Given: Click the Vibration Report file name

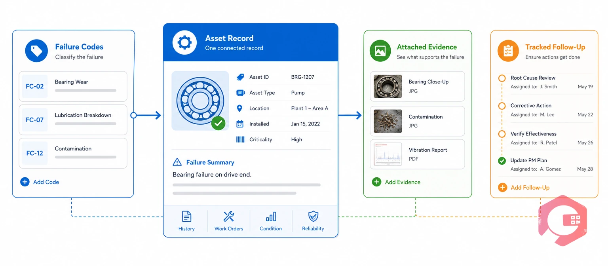Looking at the screenshot, I should (x=428, y=150).
